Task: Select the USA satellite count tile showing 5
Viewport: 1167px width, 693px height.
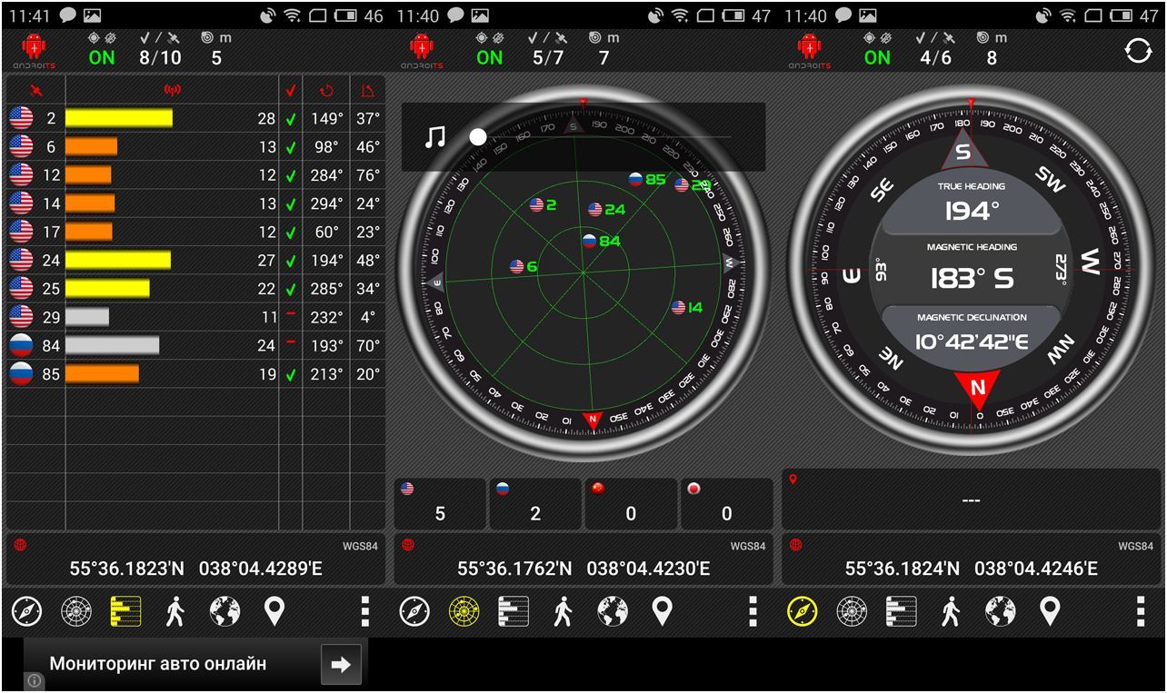Action: pyautogui.click(x=440, y=504)
